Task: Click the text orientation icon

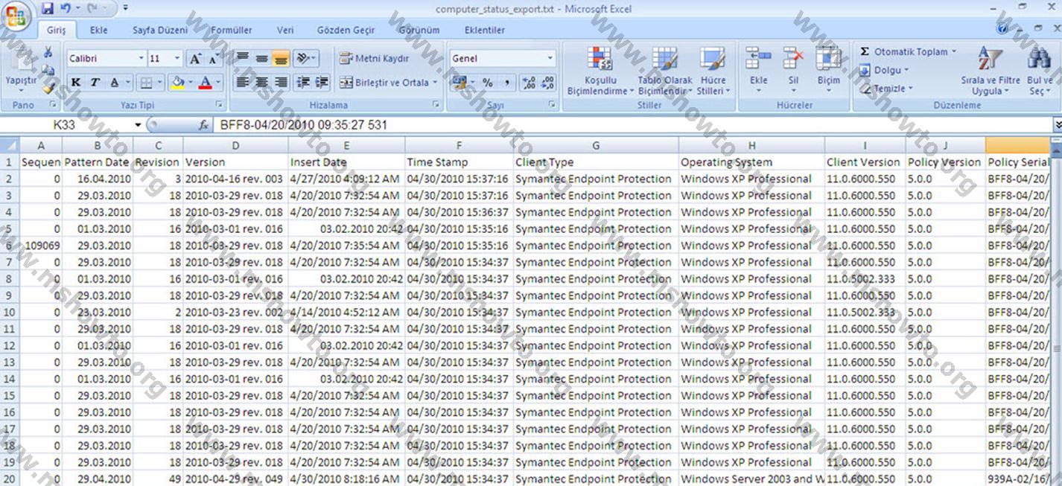Action: pyautogui.click(x=304, y=58)
